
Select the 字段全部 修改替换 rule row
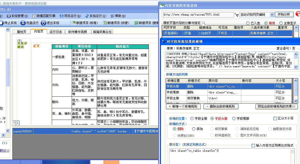pyautogui.click(x=229, y=98)
